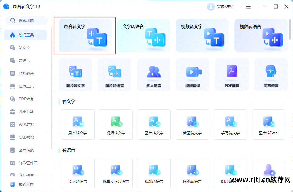Open 手写转文字 tool
293x192 pixels.
click(x=230, y=124)
